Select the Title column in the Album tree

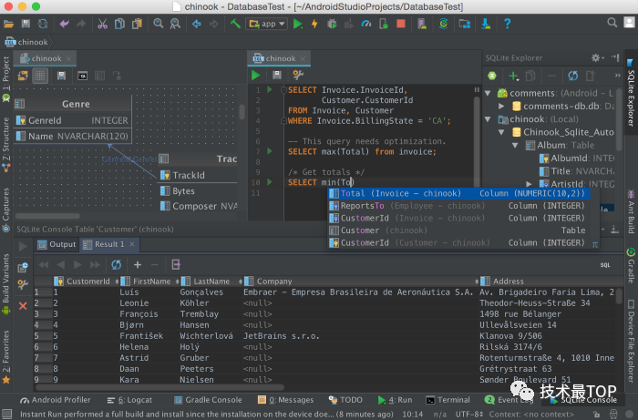click(x=576, y=171)
